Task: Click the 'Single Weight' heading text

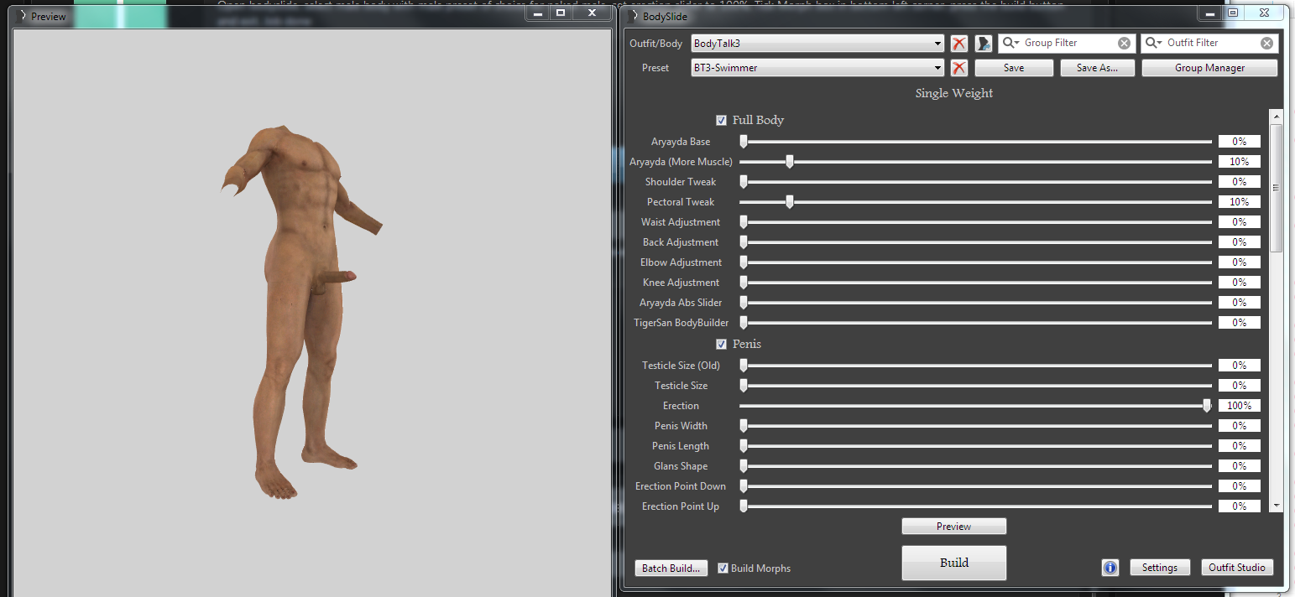Action: pos(954,94)
